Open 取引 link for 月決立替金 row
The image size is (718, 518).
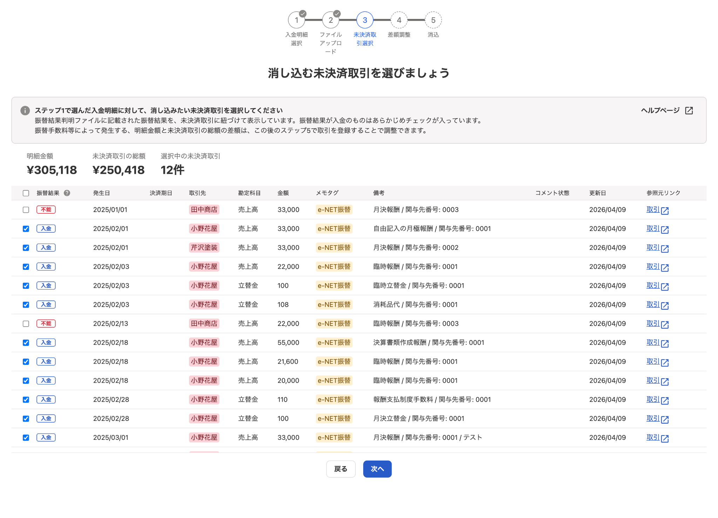click(x=653, y=418)
